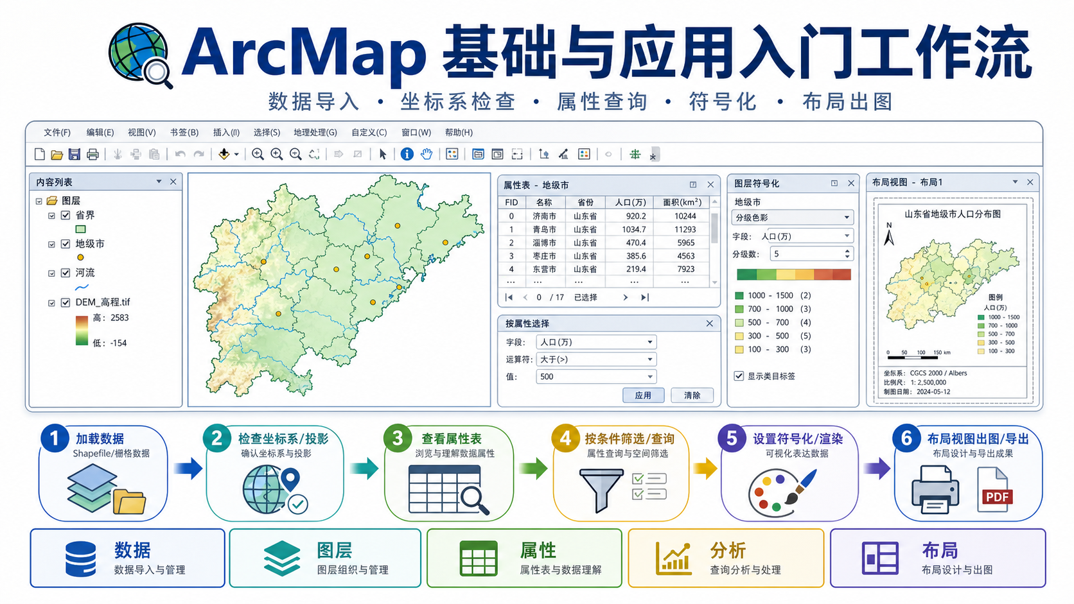Click the north arrow in layout view
Screen dimensions: 1074x604
coord(890,235)
